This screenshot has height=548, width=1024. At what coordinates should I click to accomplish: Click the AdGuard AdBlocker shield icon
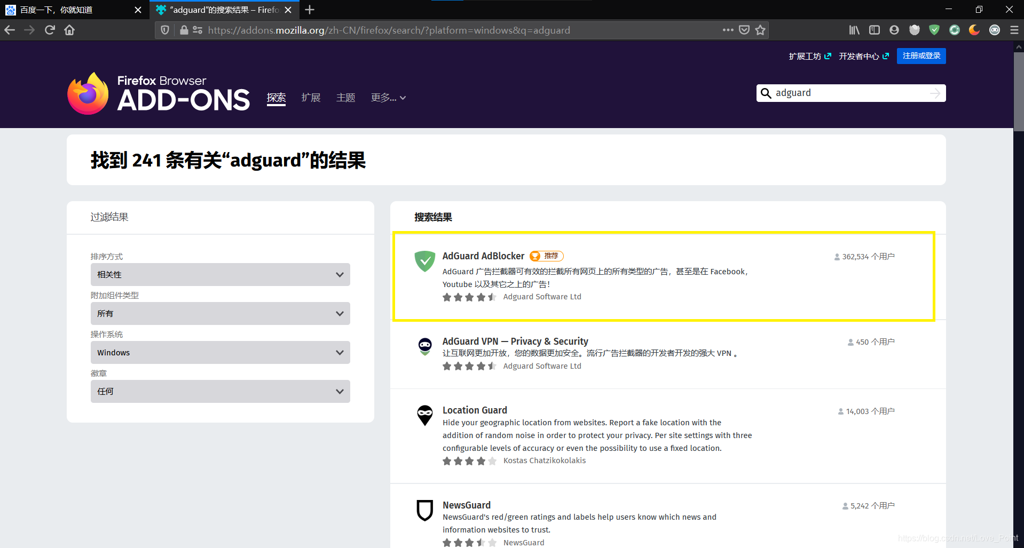tap(425, 261)
